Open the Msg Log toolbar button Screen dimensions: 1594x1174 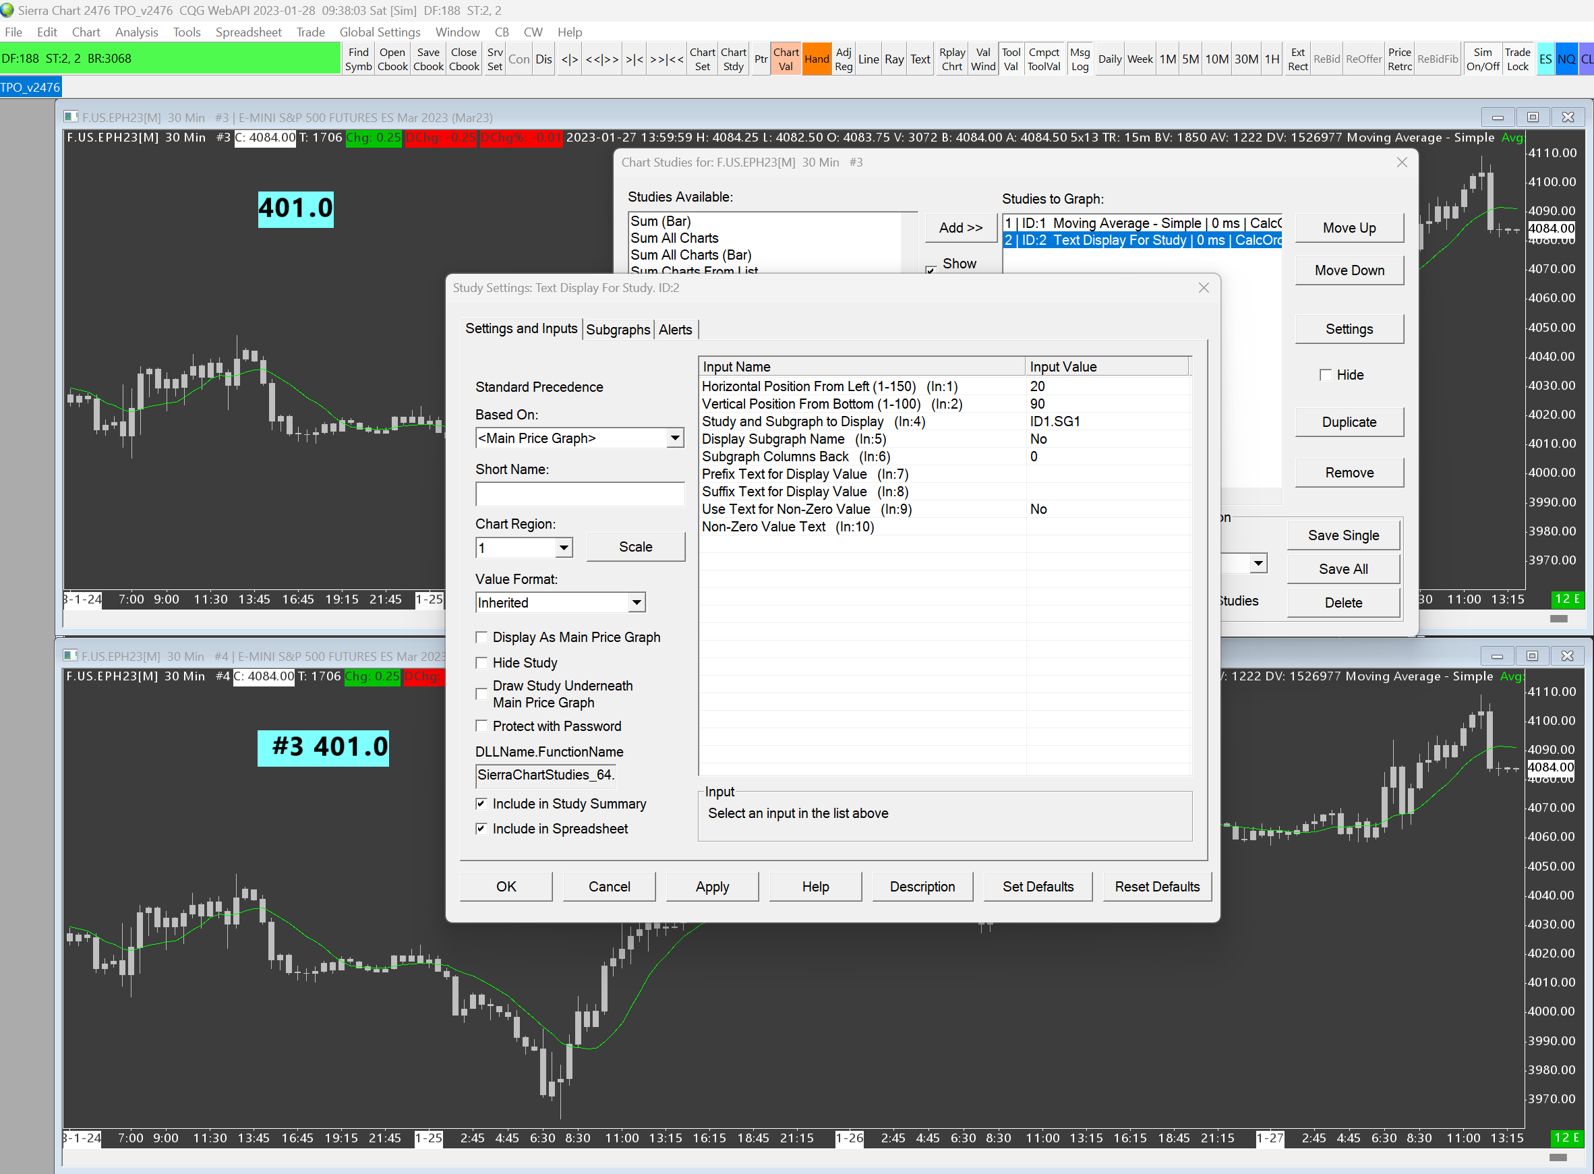[1079, 59]
